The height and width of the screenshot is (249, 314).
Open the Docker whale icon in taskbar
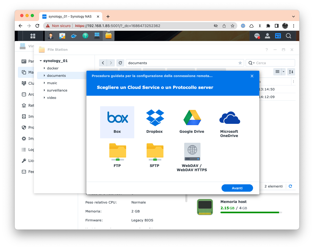coord(74,36)
